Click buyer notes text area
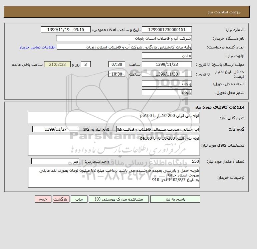This screenshot has height=249, width=257. tap(114, 177)
